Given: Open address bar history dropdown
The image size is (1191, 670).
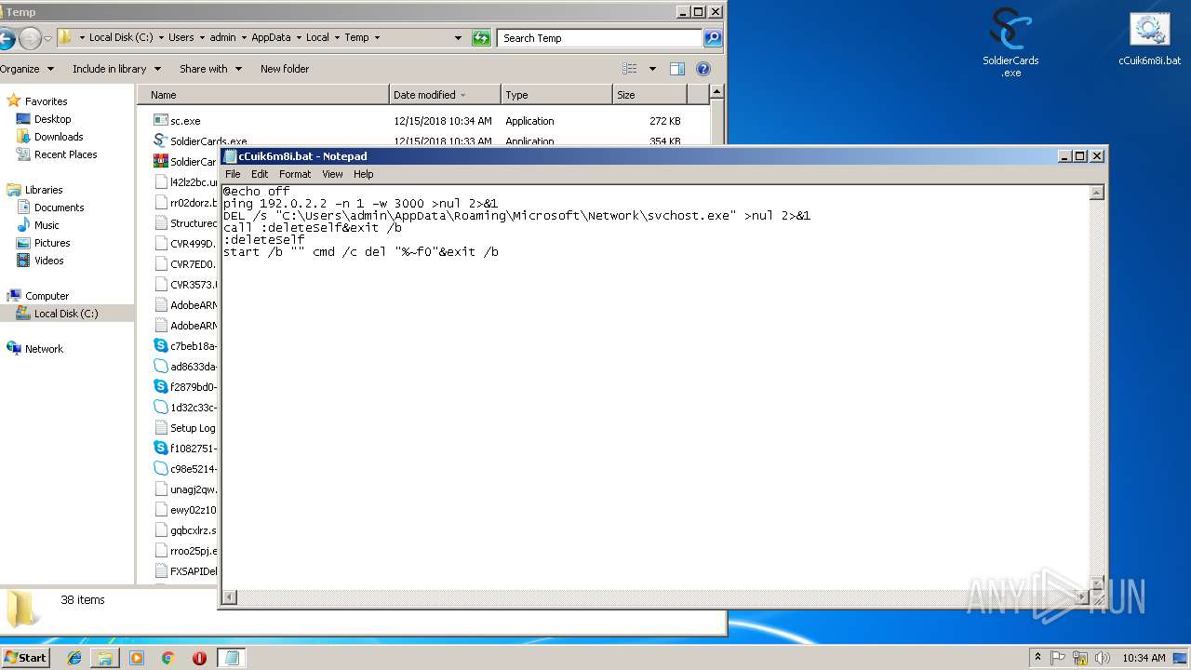Looking at the screenshot, I should tap(458, 38).
